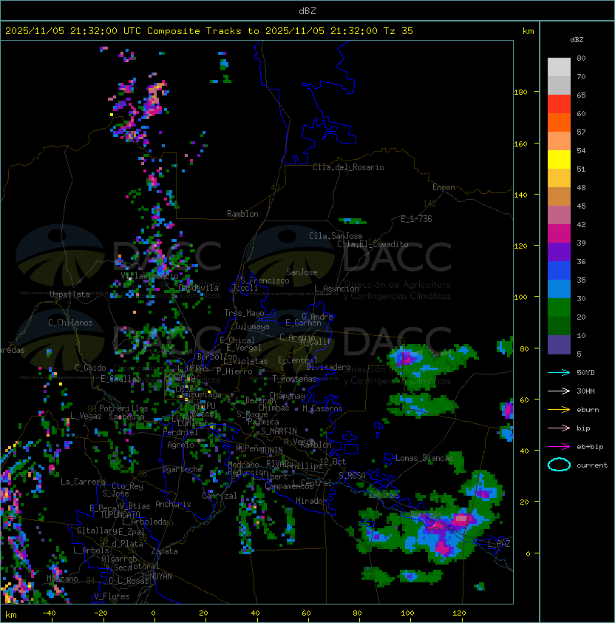The height and width of the screenshot is (623, 615).
Task: Click the white 30HM arrow in legend
Action: [559, 391]
